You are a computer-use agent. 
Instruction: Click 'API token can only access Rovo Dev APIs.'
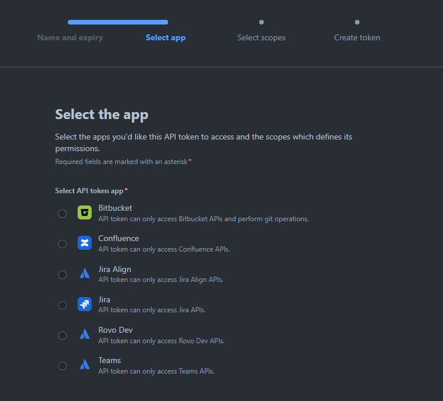click(x=161, y=341)
